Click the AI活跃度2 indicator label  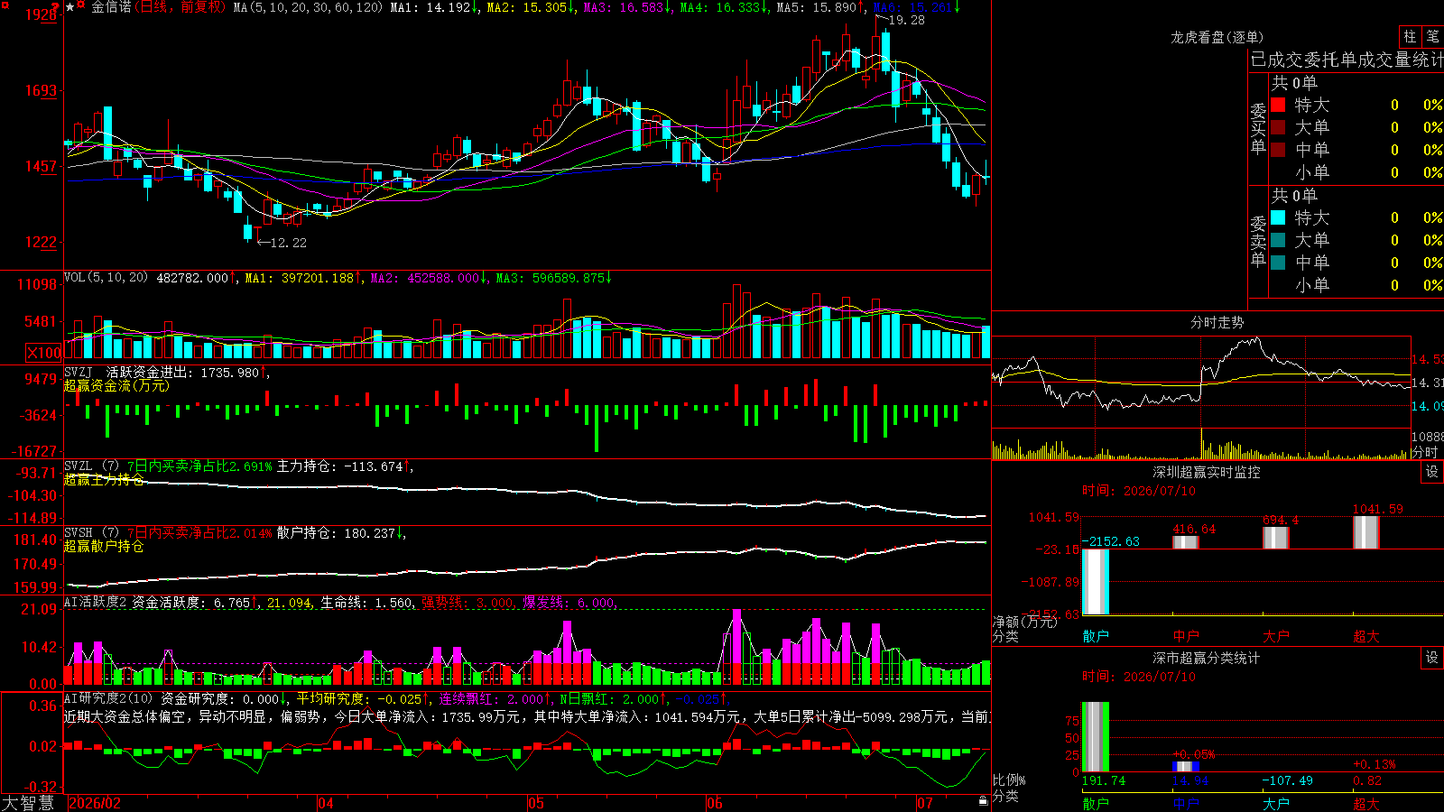(95, 602)
